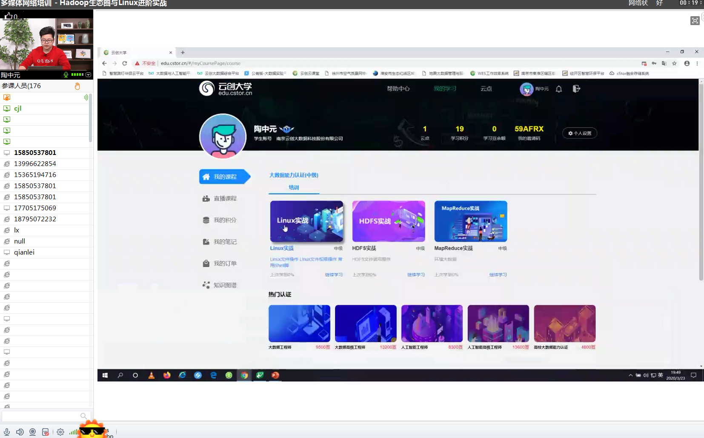The image size is (704, 438).
Task: Click the user avatar dropdown in header
Action: click(527, 89)
